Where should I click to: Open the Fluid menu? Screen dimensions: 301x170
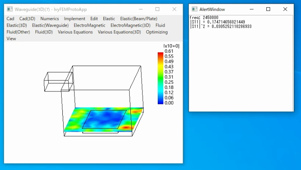[160, 25]
